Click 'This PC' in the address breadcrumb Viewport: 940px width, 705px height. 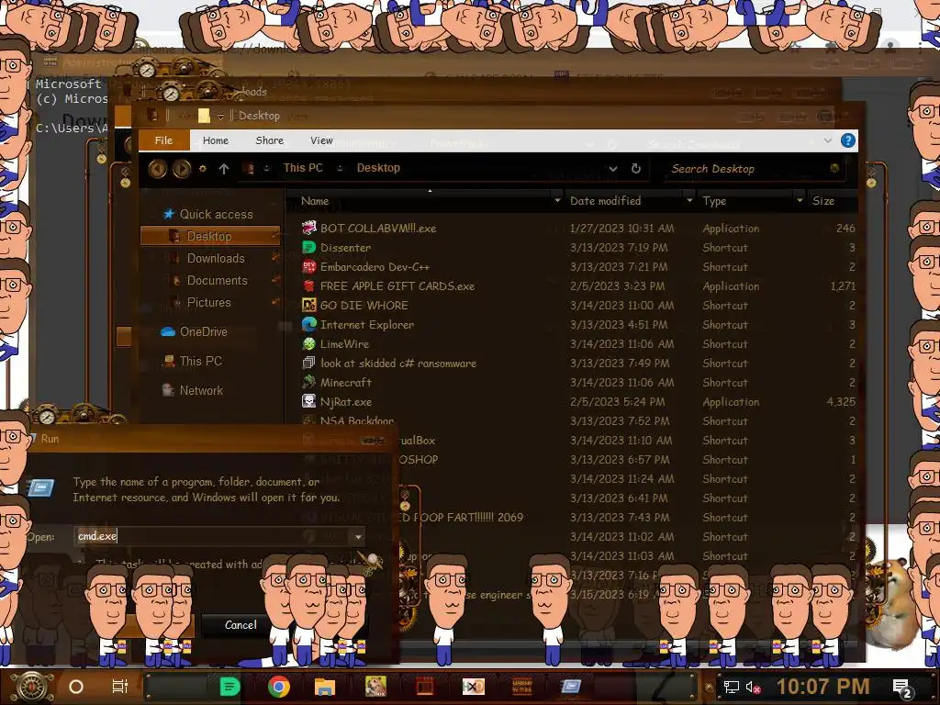[303, 168]
